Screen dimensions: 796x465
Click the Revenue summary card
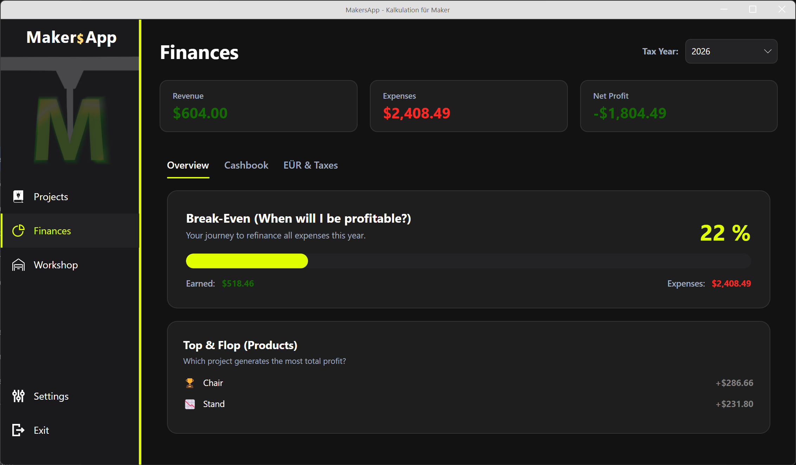258,106
